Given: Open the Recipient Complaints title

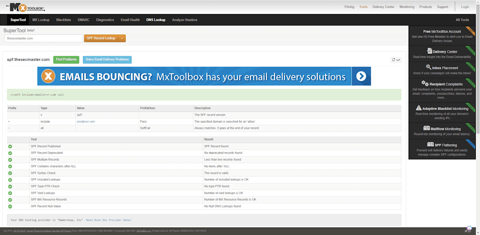Looking at the screenshot, I should tap(446, 84).
